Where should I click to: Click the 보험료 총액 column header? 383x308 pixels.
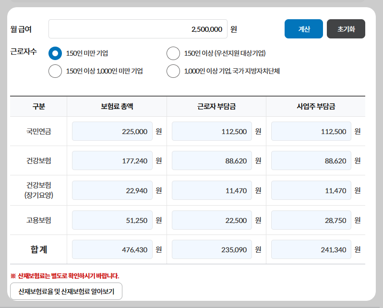(117, 106)
